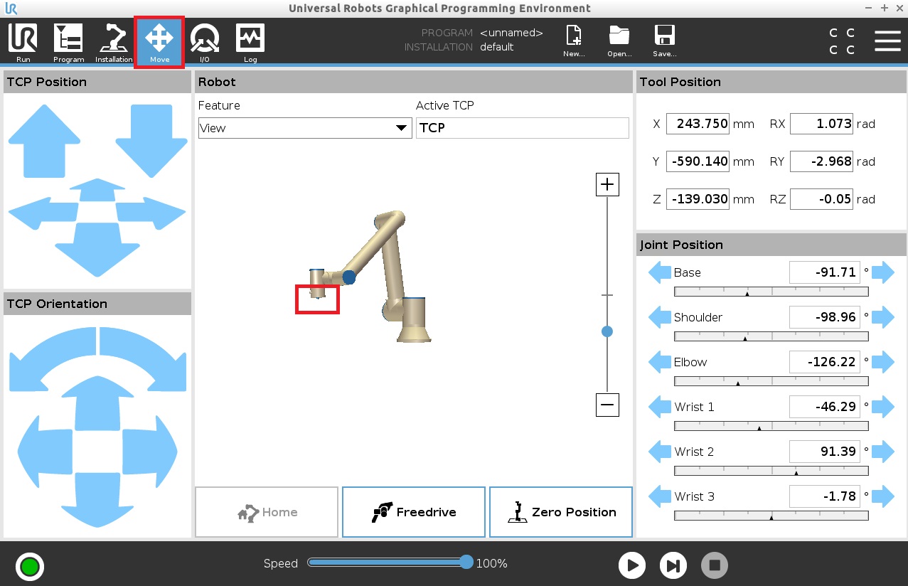Screen dimensions: 908x586
Task: Decrease the Wrist 2 joint with left arrow
Action: (660, 452)
